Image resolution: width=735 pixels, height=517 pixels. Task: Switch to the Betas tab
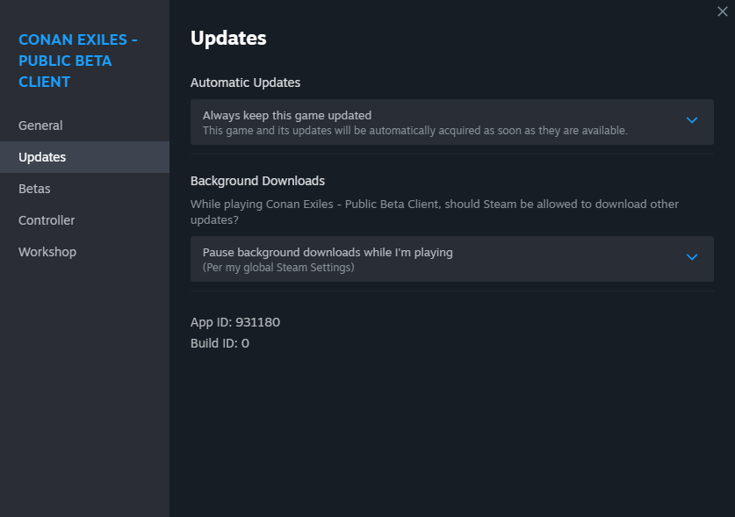tap(34, 189)
